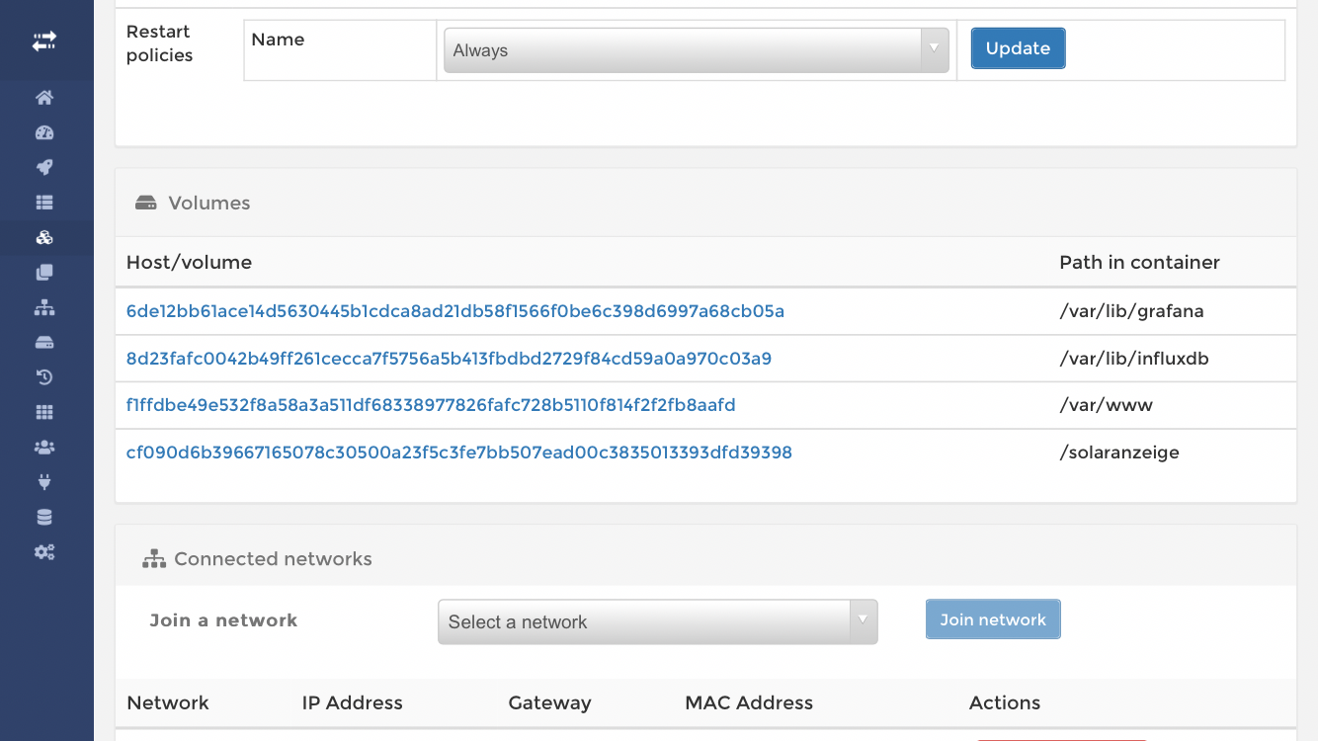Open Containers cubes icon in sidebar
Image resolution: width=1318 pixels, height=741 pixels.
coord(44,237)
